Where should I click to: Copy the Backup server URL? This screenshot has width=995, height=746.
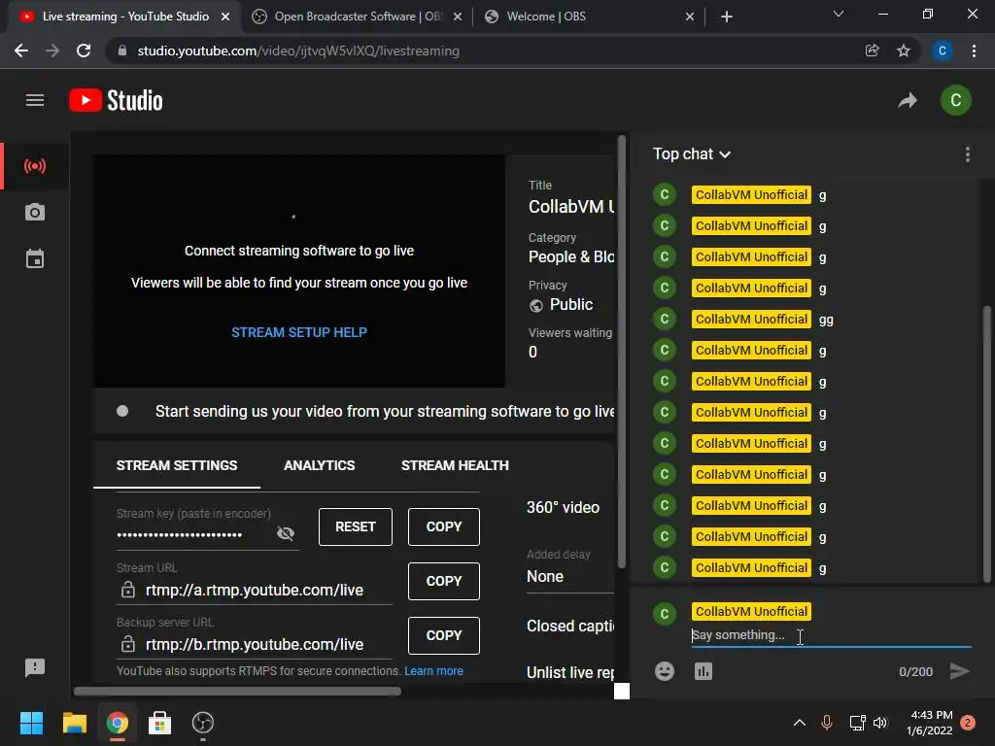(x=444, y=635)
